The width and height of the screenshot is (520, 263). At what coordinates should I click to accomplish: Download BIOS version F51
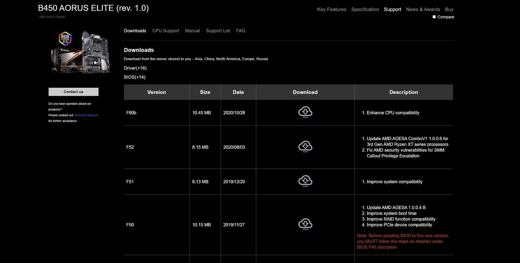click(x=305, y=181)
